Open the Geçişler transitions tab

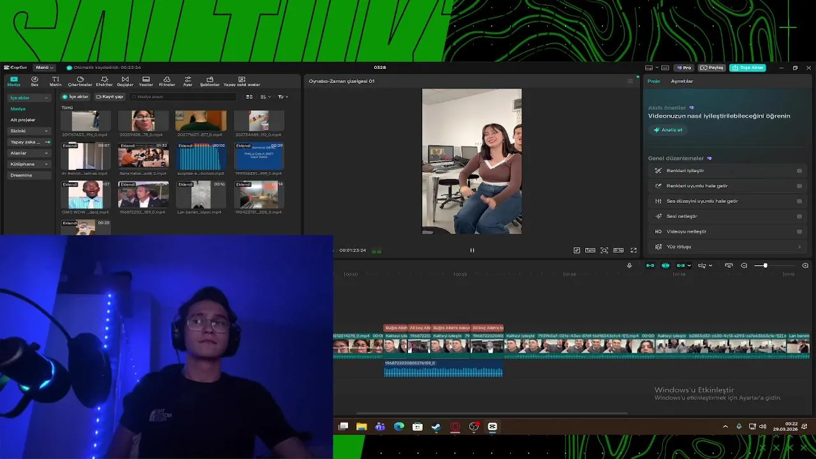(x=125, y=81)
